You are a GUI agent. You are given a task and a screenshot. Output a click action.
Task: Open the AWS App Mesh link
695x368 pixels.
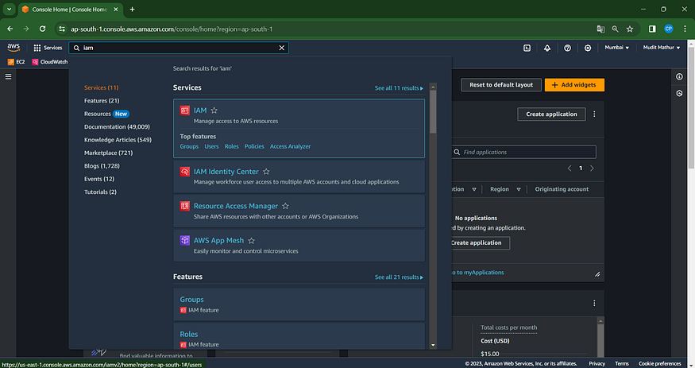(x=218, y=241)
